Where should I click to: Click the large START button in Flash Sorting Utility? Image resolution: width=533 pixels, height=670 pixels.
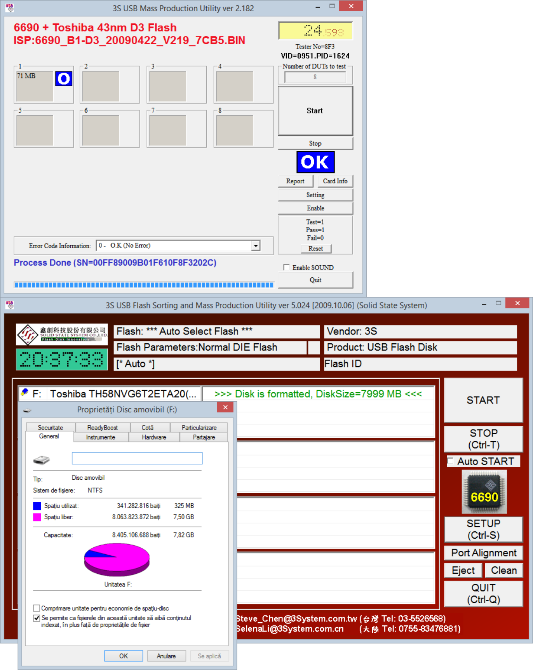coord(483,400)
